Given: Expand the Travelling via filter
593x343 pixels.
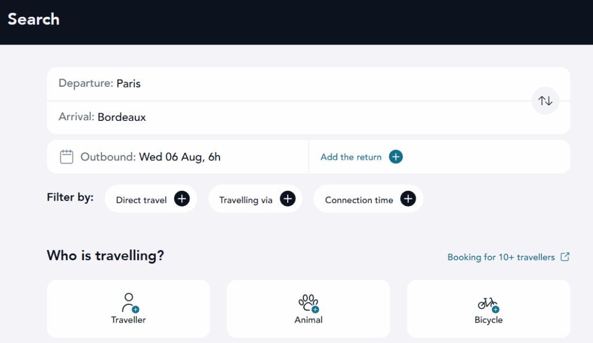Looking at the screenshot, I should pos(255,199).
